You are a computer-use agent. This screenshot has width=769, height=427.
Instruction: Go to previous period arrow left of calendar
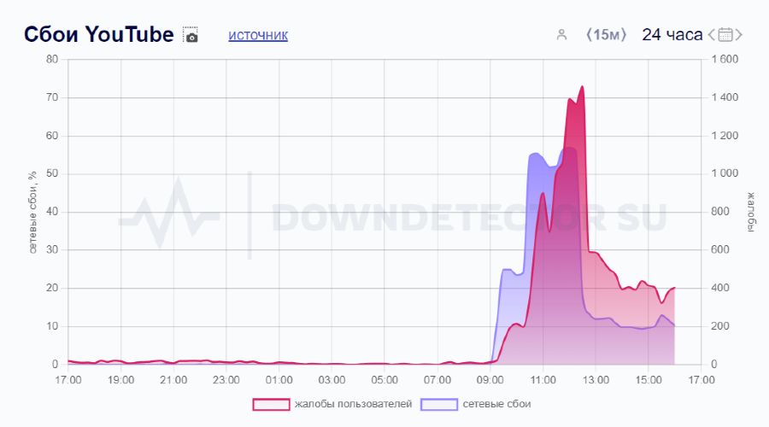click(x=712, y=35)
